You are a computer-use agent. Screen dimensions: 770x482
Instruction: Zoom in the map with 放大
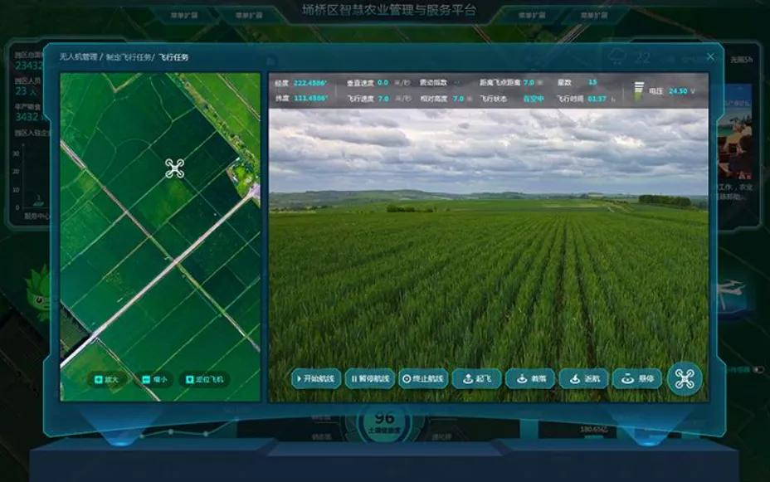point(106,379)
